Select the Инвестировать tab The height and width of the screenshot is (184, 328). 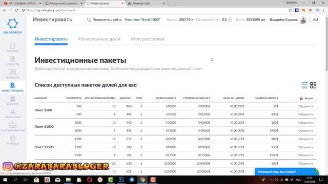pyautogui.click(x=51, y=39)
